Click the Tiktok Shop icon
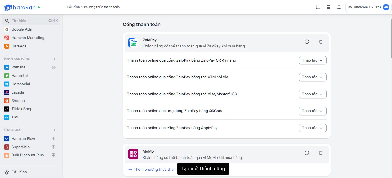 point(6,109)
